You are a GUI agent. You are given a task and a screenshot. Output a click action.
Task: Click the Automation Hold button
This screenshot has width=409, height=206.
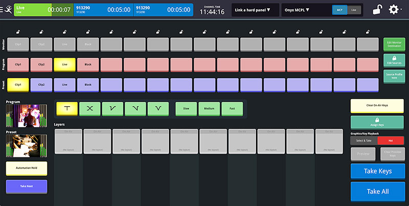click(26, 169)
